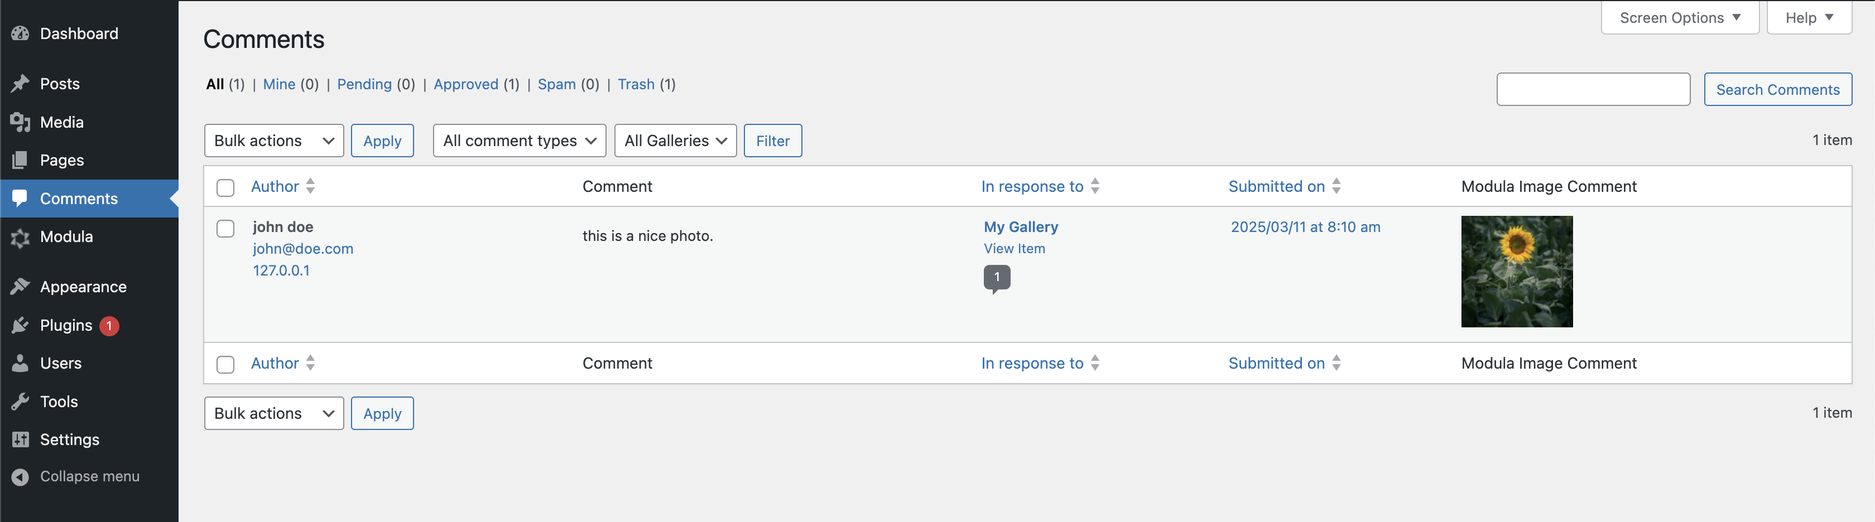Open the Appearance paintbrush icon

point(20,287)
